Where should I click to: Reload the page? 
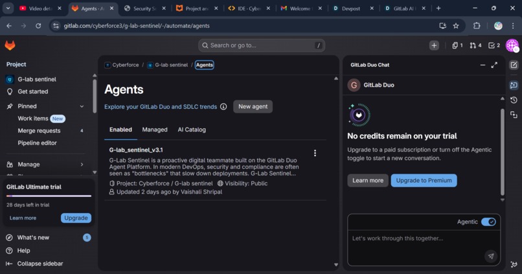[x=38, y=26]
